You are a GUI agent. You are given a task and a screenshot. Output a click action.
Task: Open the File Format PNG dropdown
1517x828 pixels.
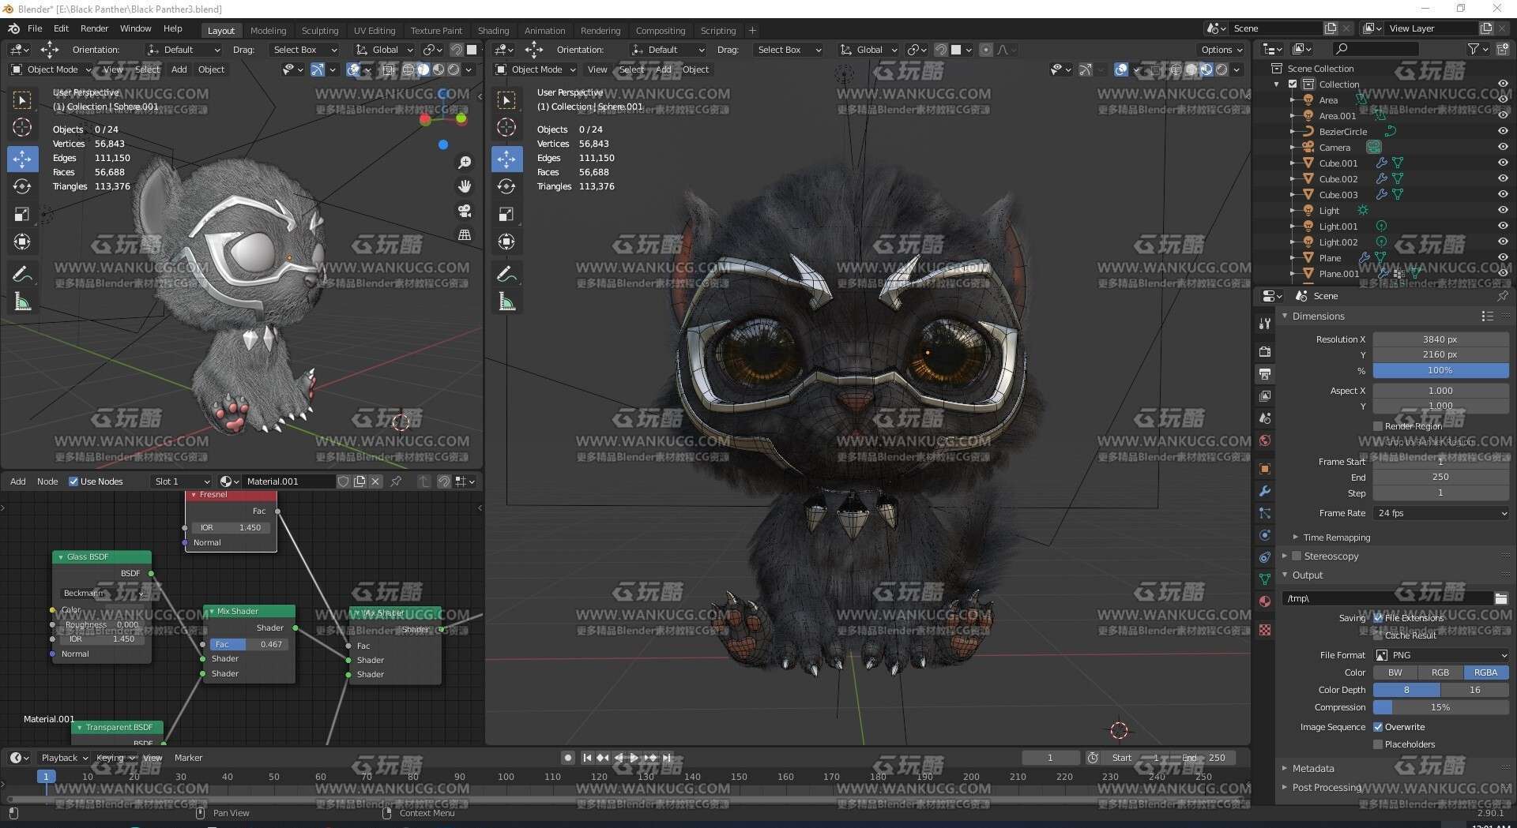point(1441,655)
